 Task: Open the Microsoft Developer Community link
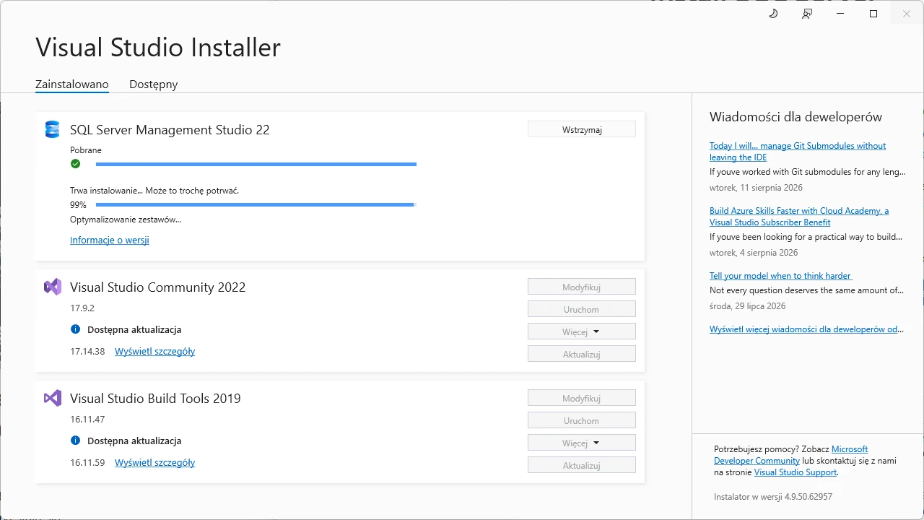pos(791,454)
